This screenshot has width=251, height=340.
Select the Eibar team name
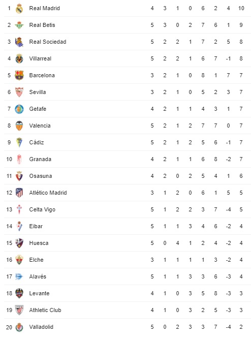click(36, 226)
